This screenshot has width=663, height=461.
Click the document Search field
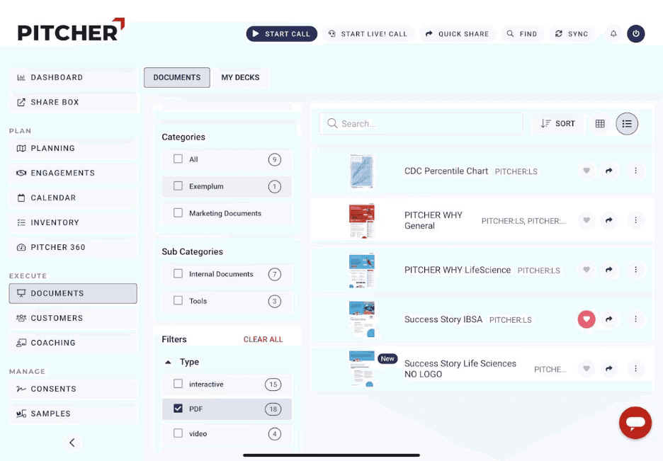[x=421, y=123]
